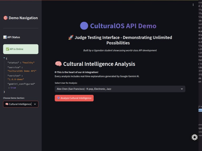Click the purple circle logo next to CulturalOS
This screenshot has height=151, width=202.
84,26
